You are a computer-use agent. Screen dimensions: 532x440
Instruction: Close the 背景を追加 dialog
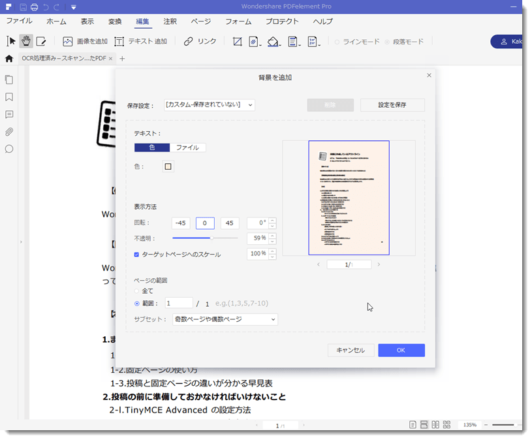430,75
